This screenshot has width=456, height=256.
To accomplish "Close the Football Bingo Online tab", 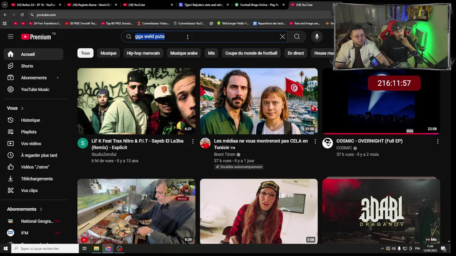I will pos(284,5).
